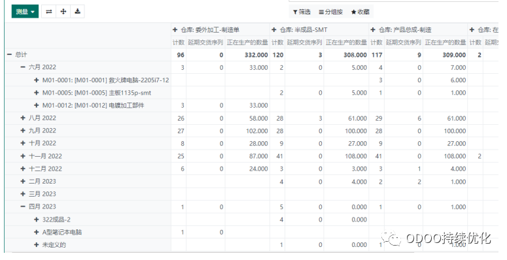Sort by 计数 under 产品总成-制造

coord(376,42)
